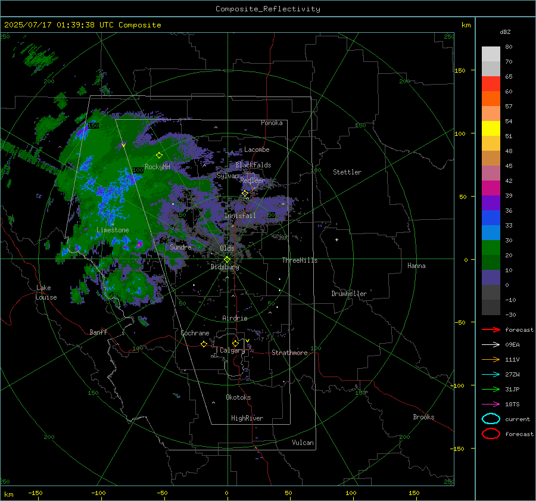The height and width of the screenshot is (501, 536).
Task: Click the yellow diamond marker above RockyMH
Action: click(x=159, y=155)
